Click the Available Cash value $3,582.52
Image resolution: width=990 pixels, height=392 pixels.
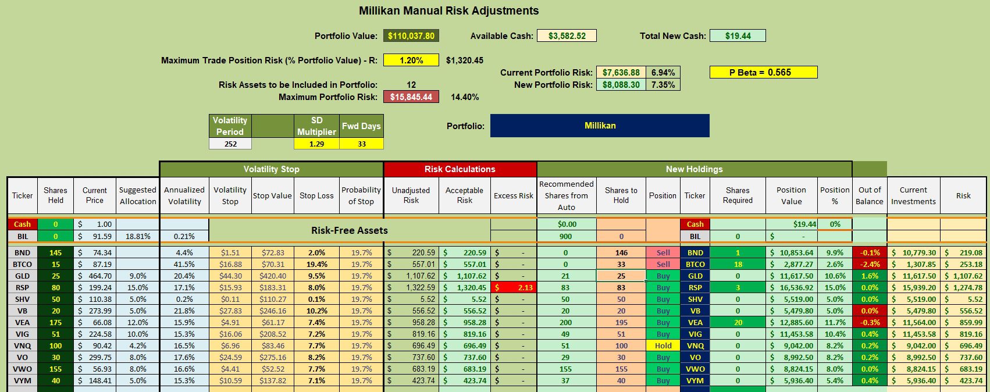(x=567, y=36)
